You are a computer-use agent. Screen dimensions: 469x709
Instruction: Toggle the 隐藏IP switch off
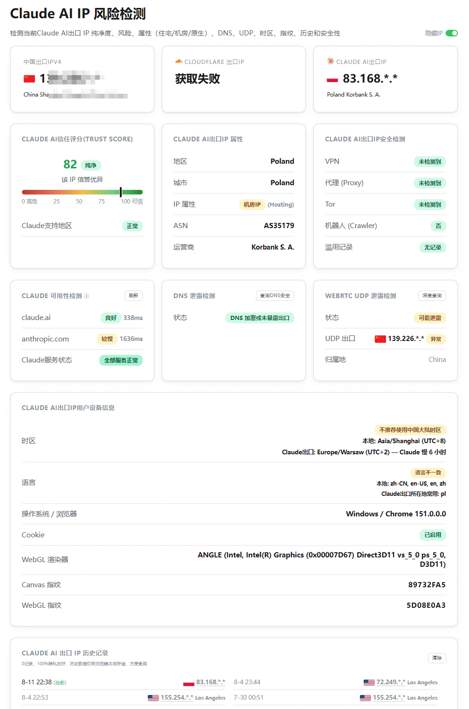[451, 33]
